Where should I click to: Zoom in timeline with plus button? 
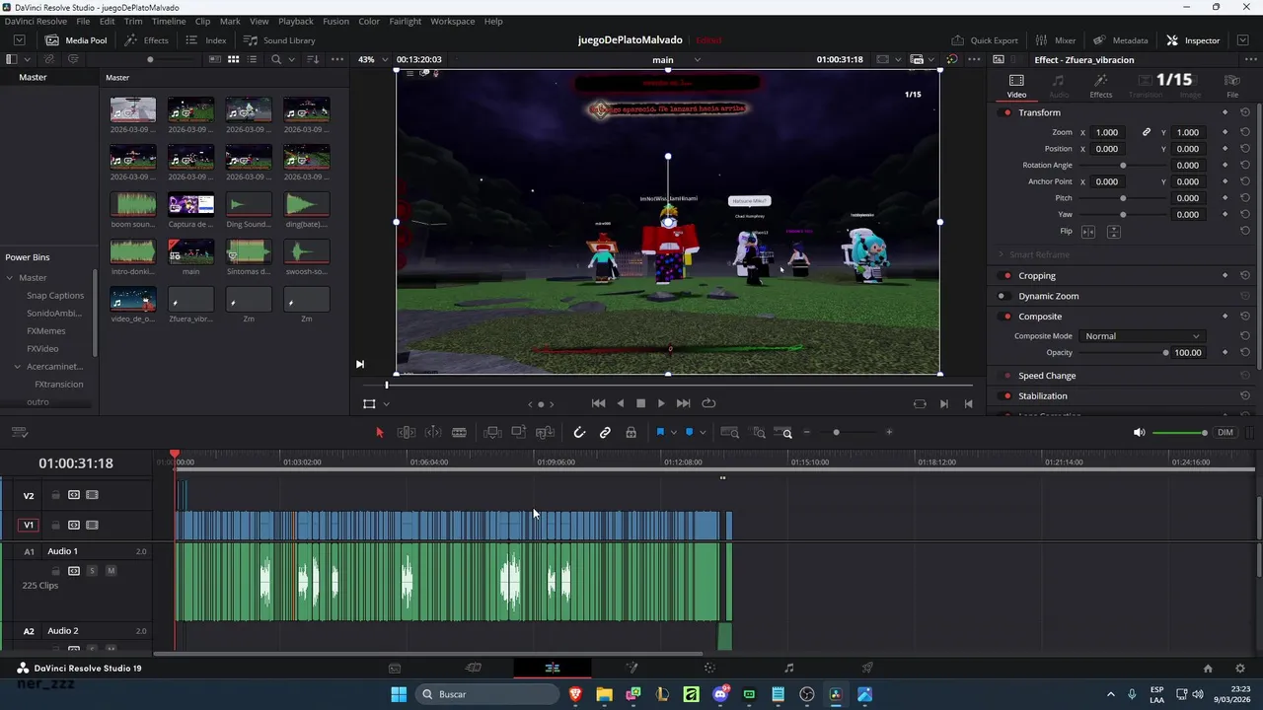pyautogui.click(x=889, y=432)
